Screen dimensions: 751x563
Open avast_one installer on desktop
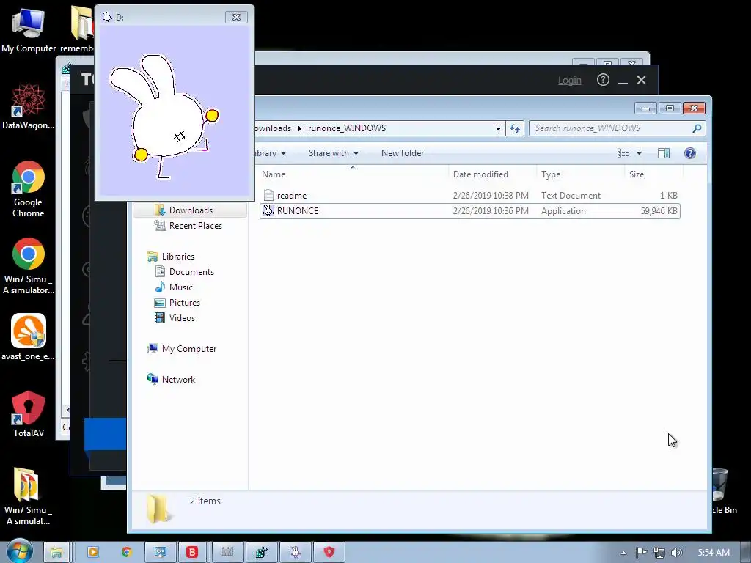tap(29, 336)
